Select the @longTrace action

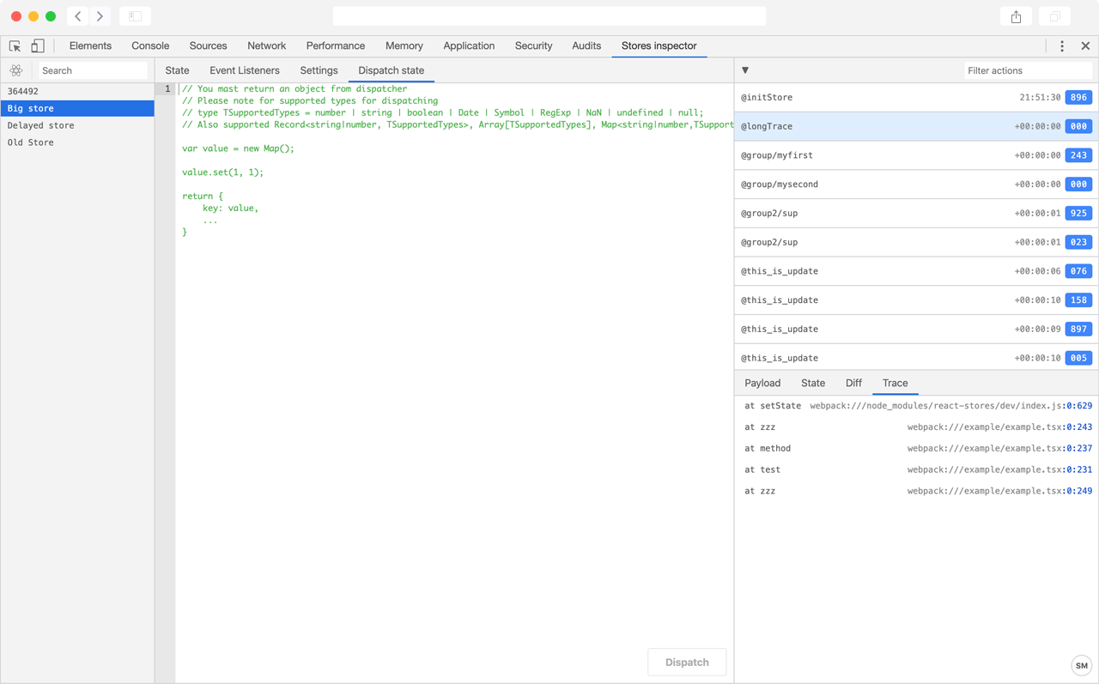click(916, 126)
